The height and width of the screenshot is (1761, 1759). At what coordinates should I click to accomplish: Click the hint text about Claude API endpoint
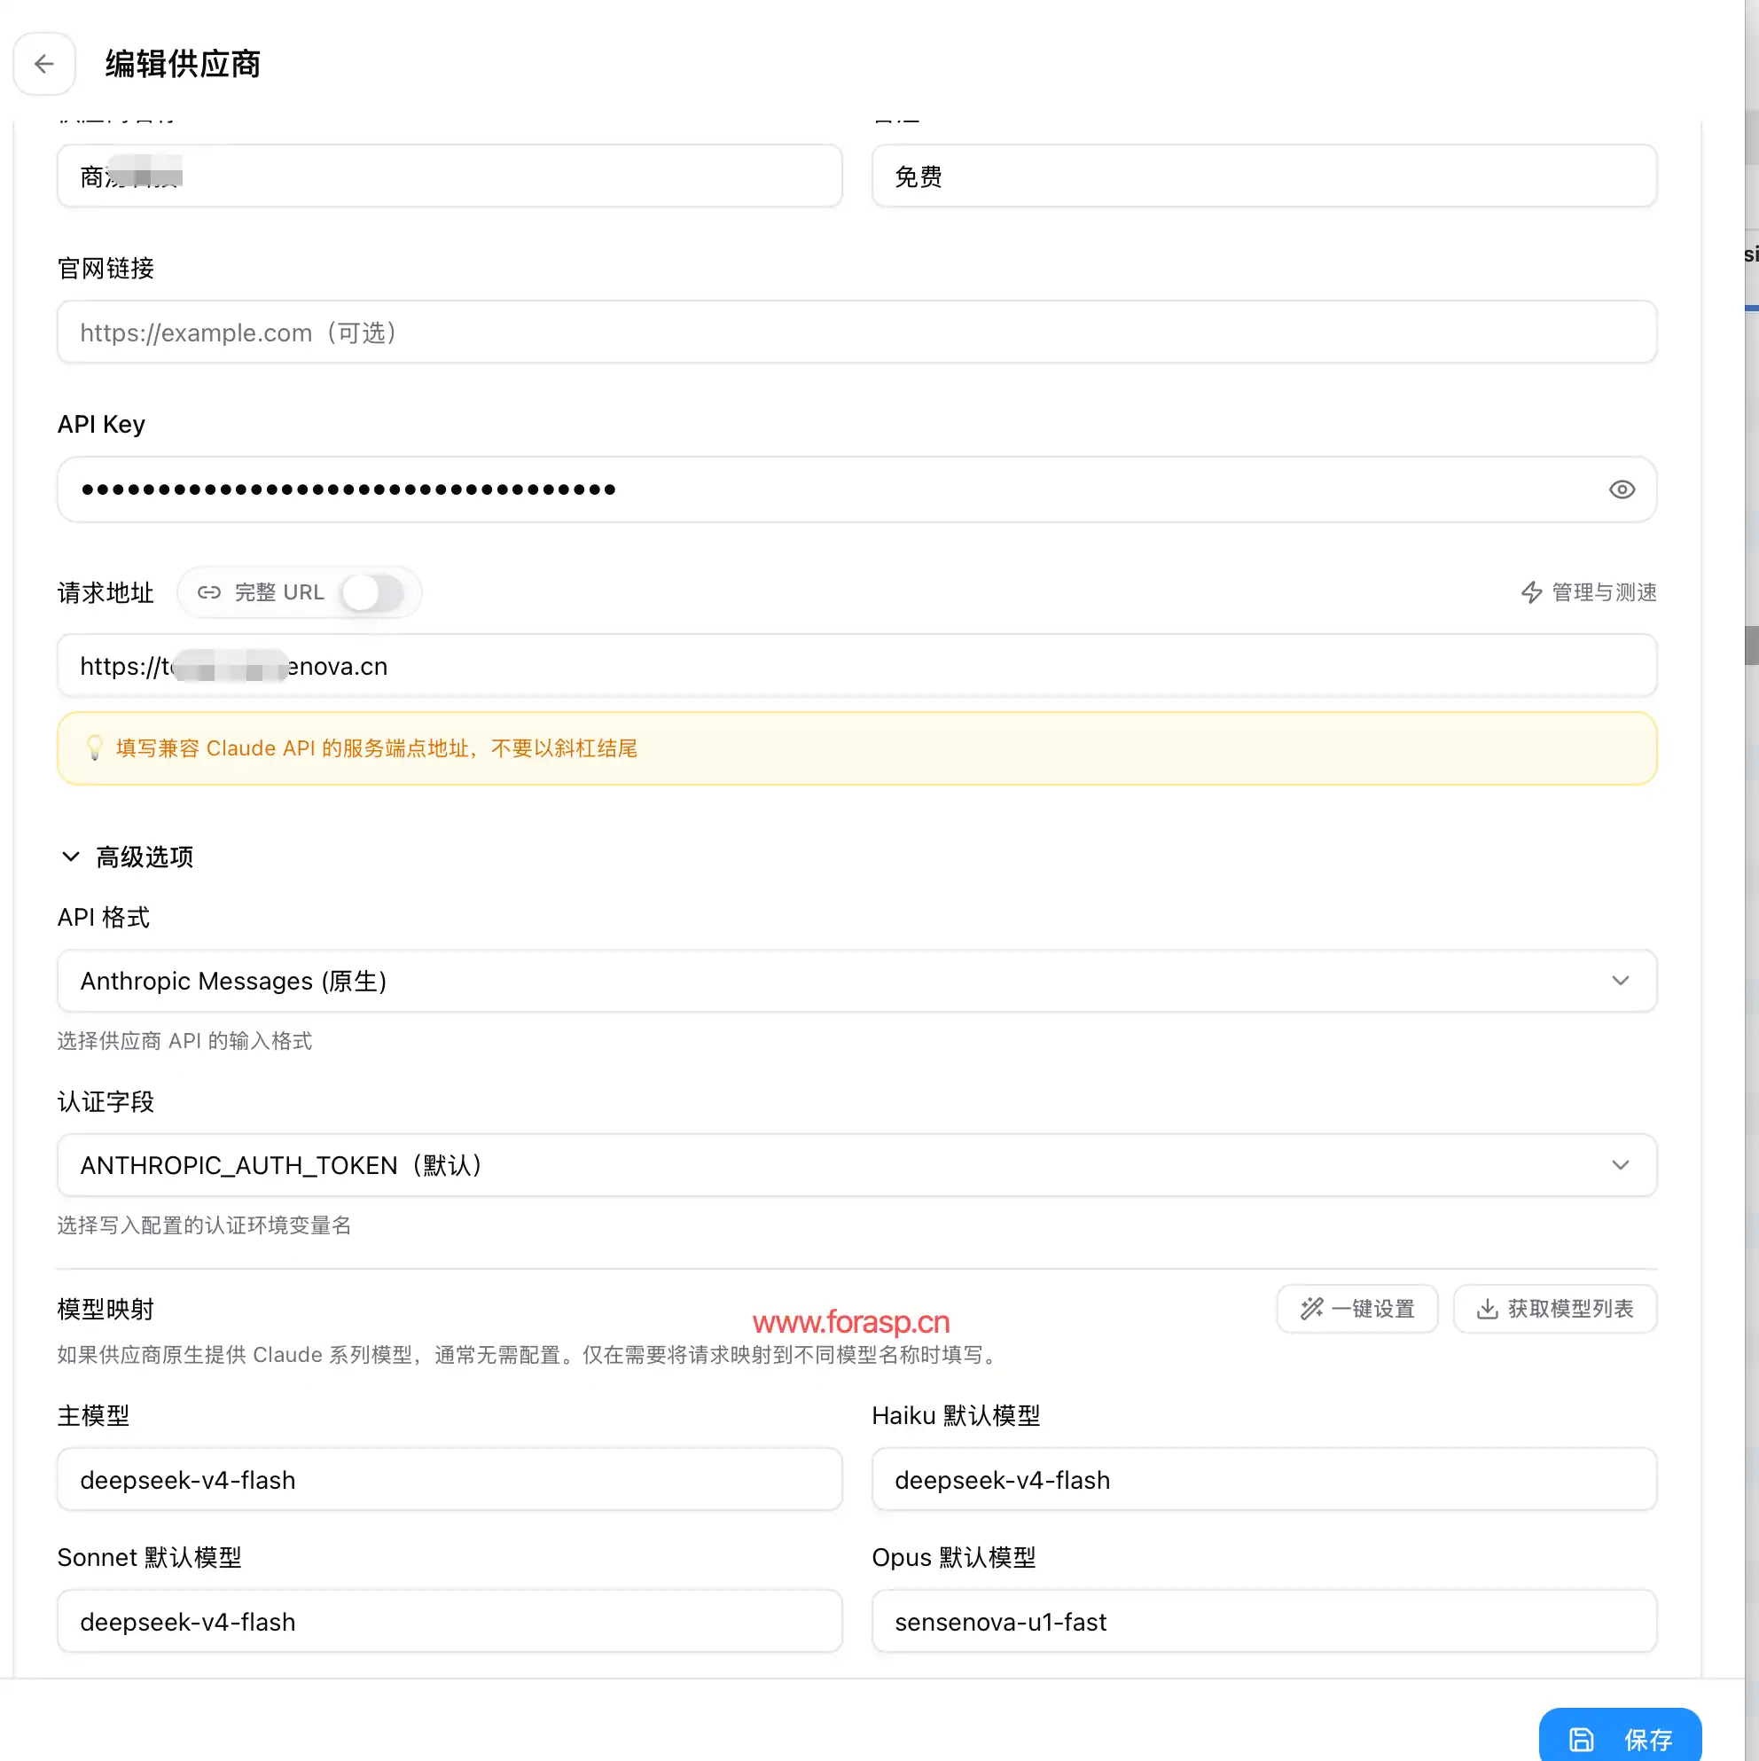coord(377,748)
